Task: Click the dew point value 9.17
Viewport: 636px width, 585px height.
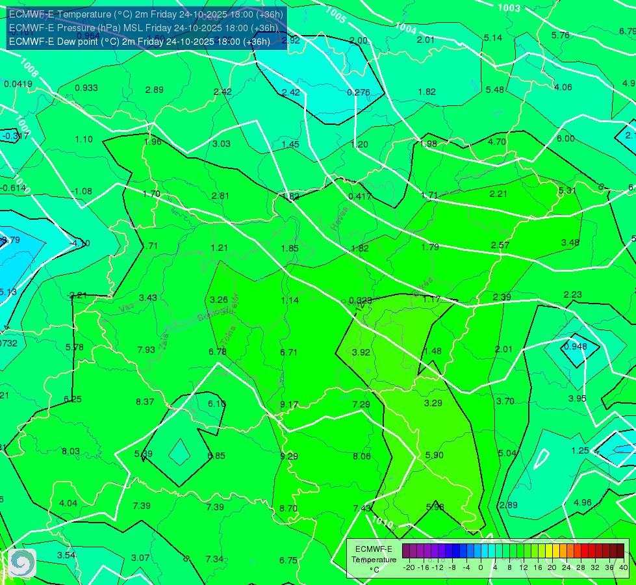Action: (289, 405)
